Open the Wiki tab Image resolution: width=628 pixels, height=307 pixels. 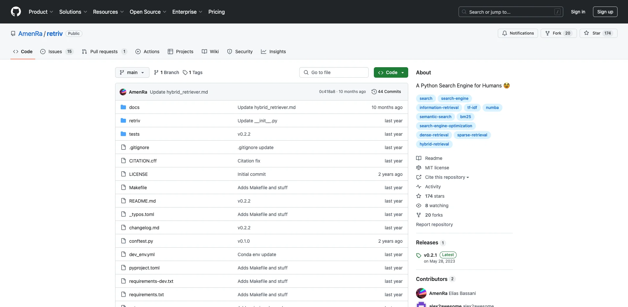(x=210, y=52)
